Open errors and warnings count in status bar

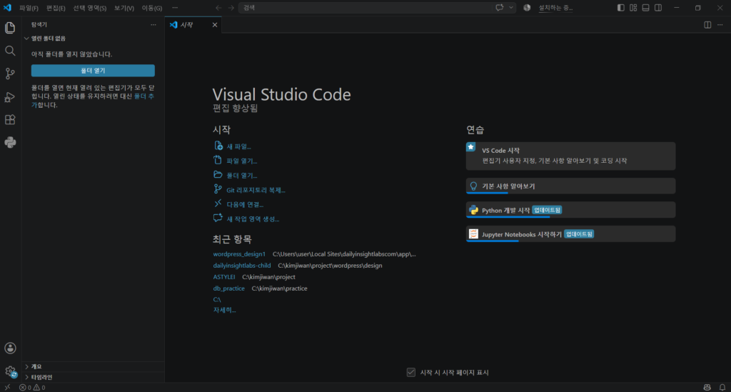pos(32,387)
